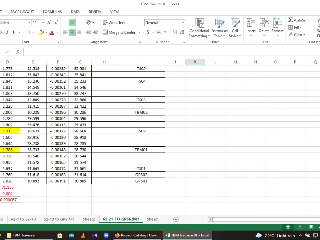Switch to sheet 62-10 to GPS M1

[59, 219]
